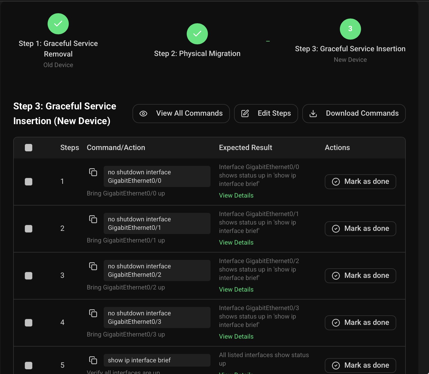Mark step 1 GigabitEthernet0/0 as done
429x374 pixels.
pos(360,182)
